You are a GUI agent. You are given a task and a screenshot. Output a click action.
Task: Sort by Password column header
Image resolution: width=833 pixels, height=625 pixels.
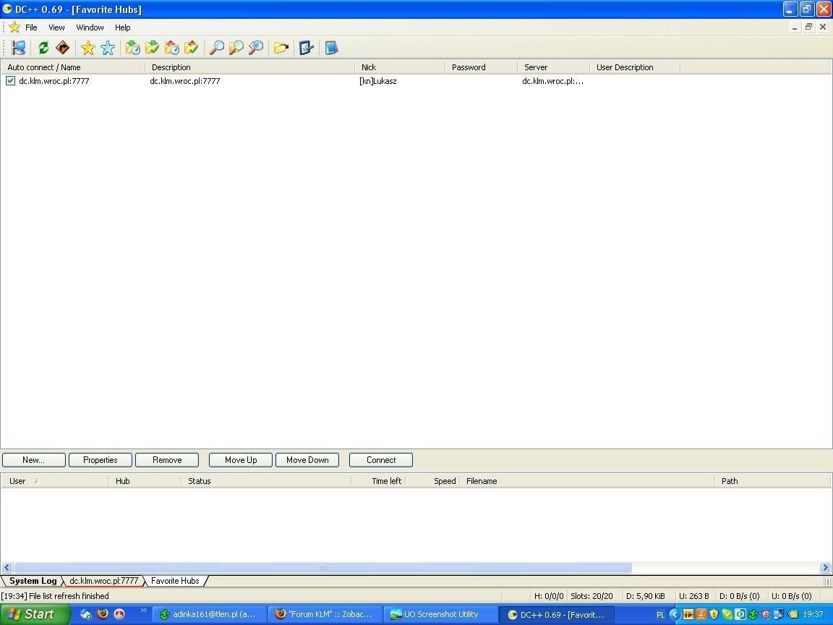(x=482, y=67)
